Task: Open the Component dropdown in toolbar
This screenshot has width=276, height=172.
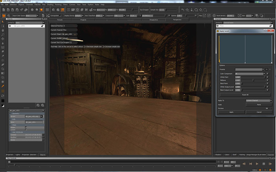Action: 120,16
